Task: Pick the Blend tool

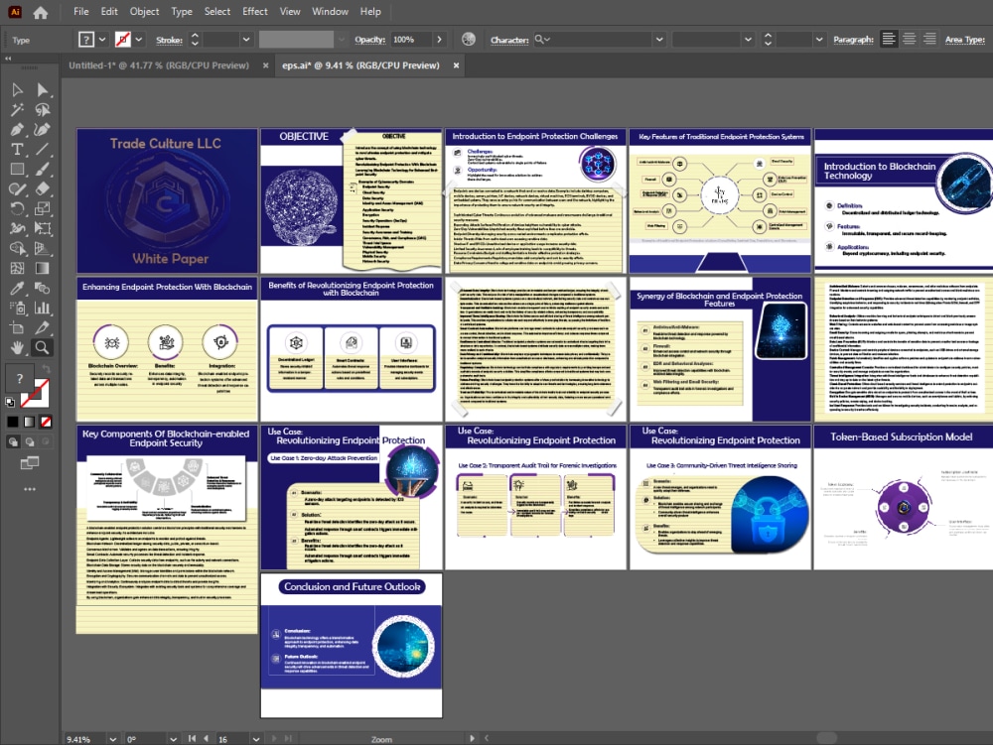Action: (x=43, y=289)
